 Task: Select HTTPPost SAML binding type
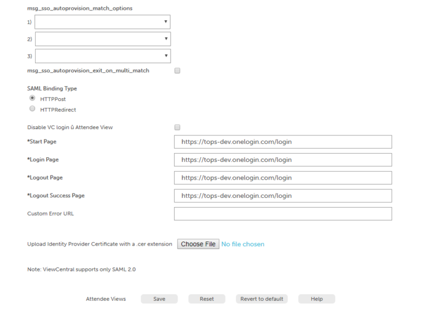32,98
